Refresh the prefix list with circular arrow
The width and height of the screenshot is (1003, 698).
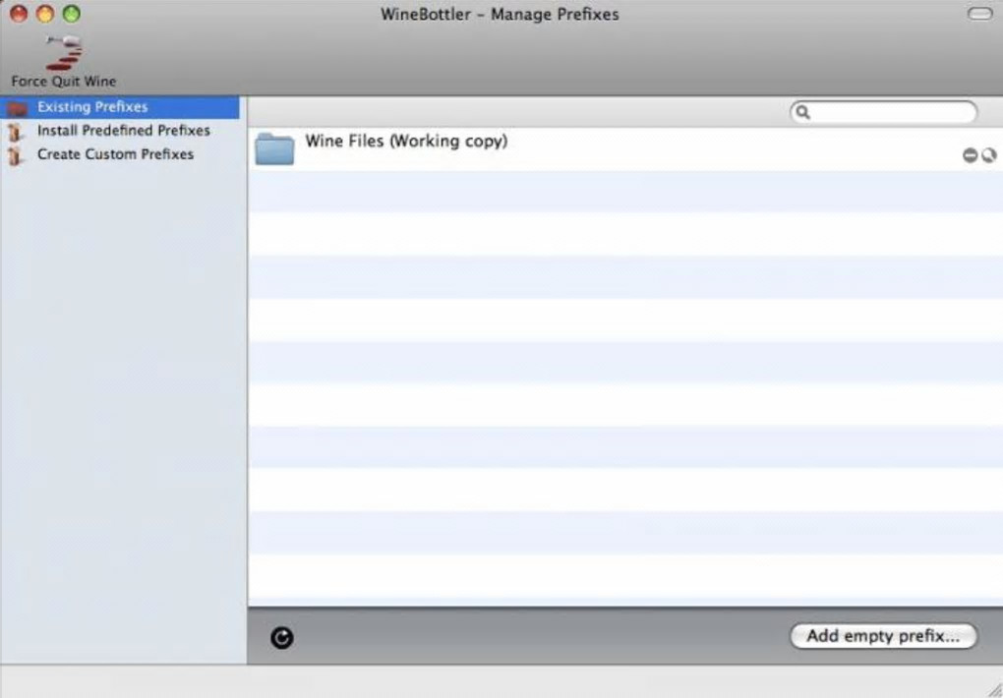click(x=282, y=638)
